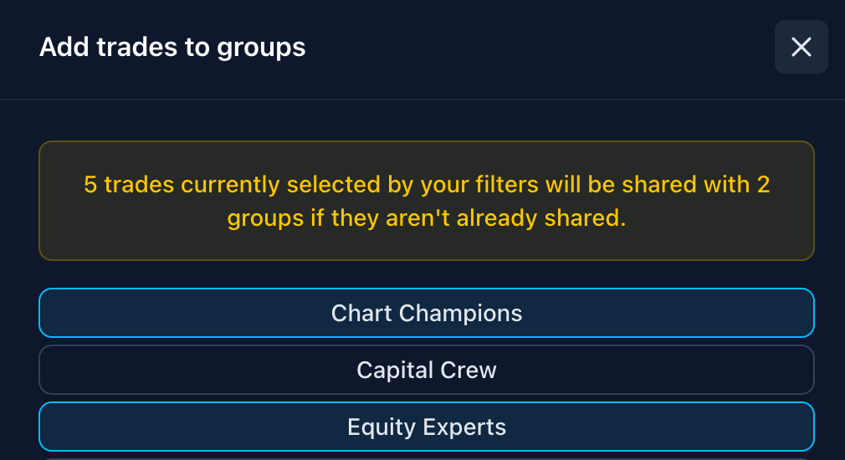
Task: Click the "Chart Champions" label text
Action: point(427,313)
